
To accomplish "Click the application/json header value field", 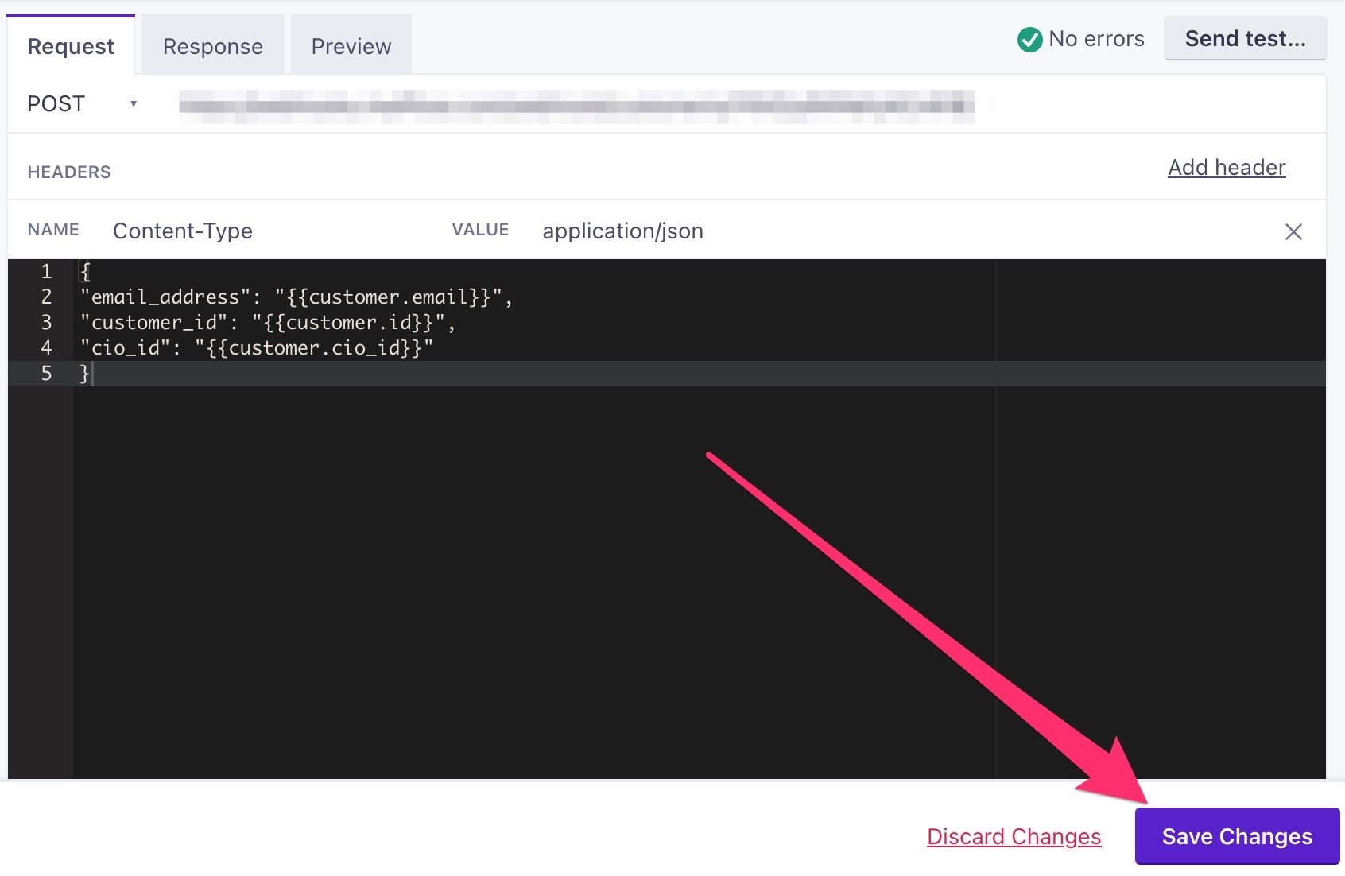I will pos(622,231).
